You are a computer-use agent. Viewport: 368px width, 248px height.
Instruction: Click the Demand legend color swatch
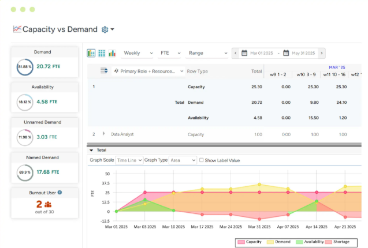pyautogui.click(x=270, y=243)
